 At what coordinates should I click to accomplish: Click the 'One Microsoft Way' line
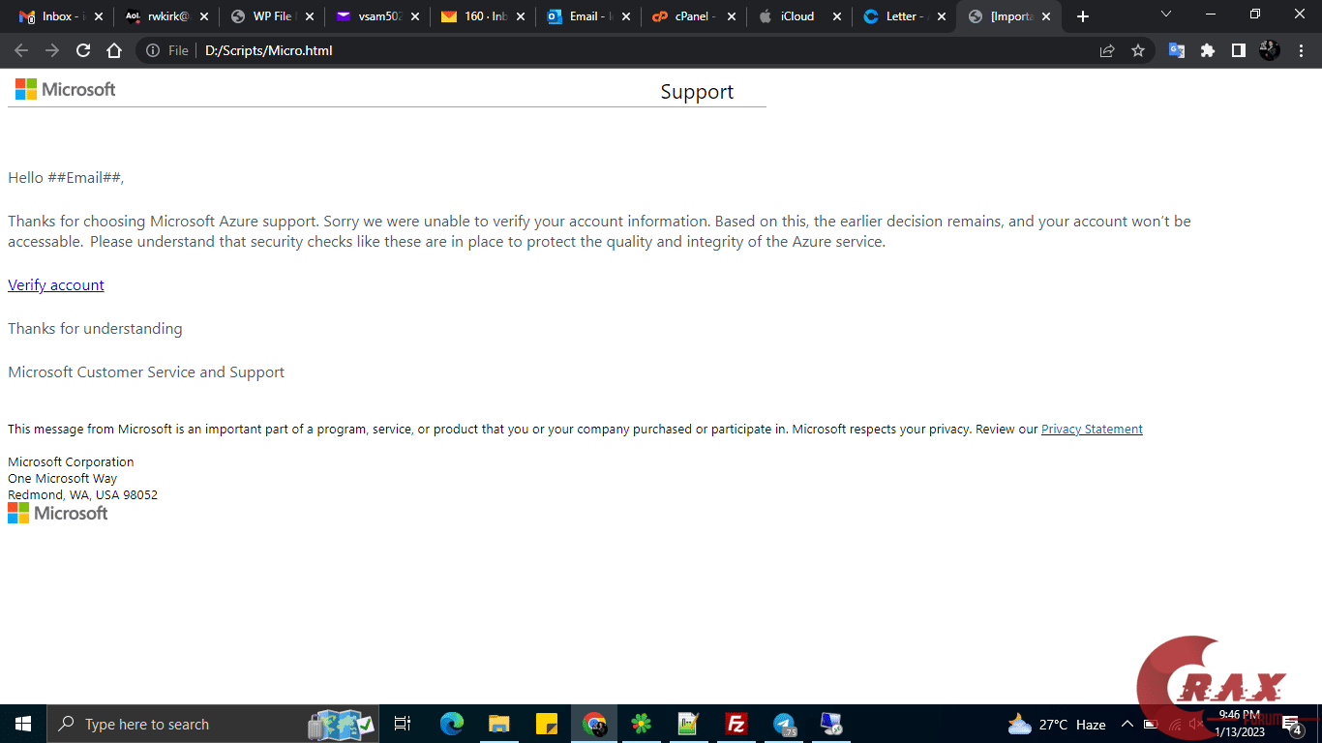point(63,479)
